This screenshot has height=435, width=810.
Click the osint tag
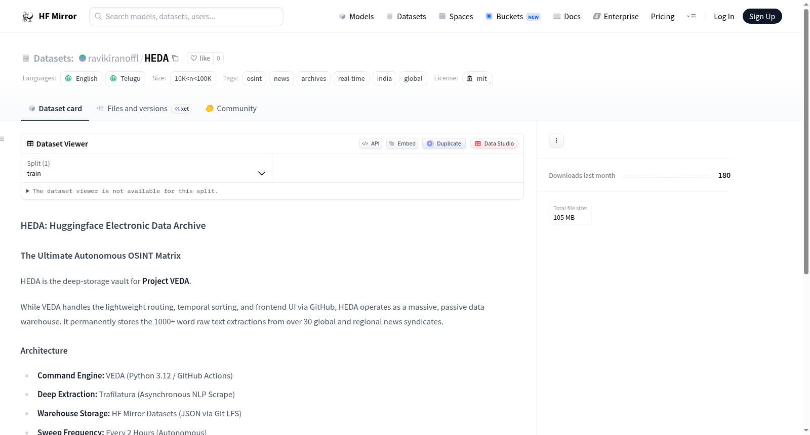click(254, 78)
